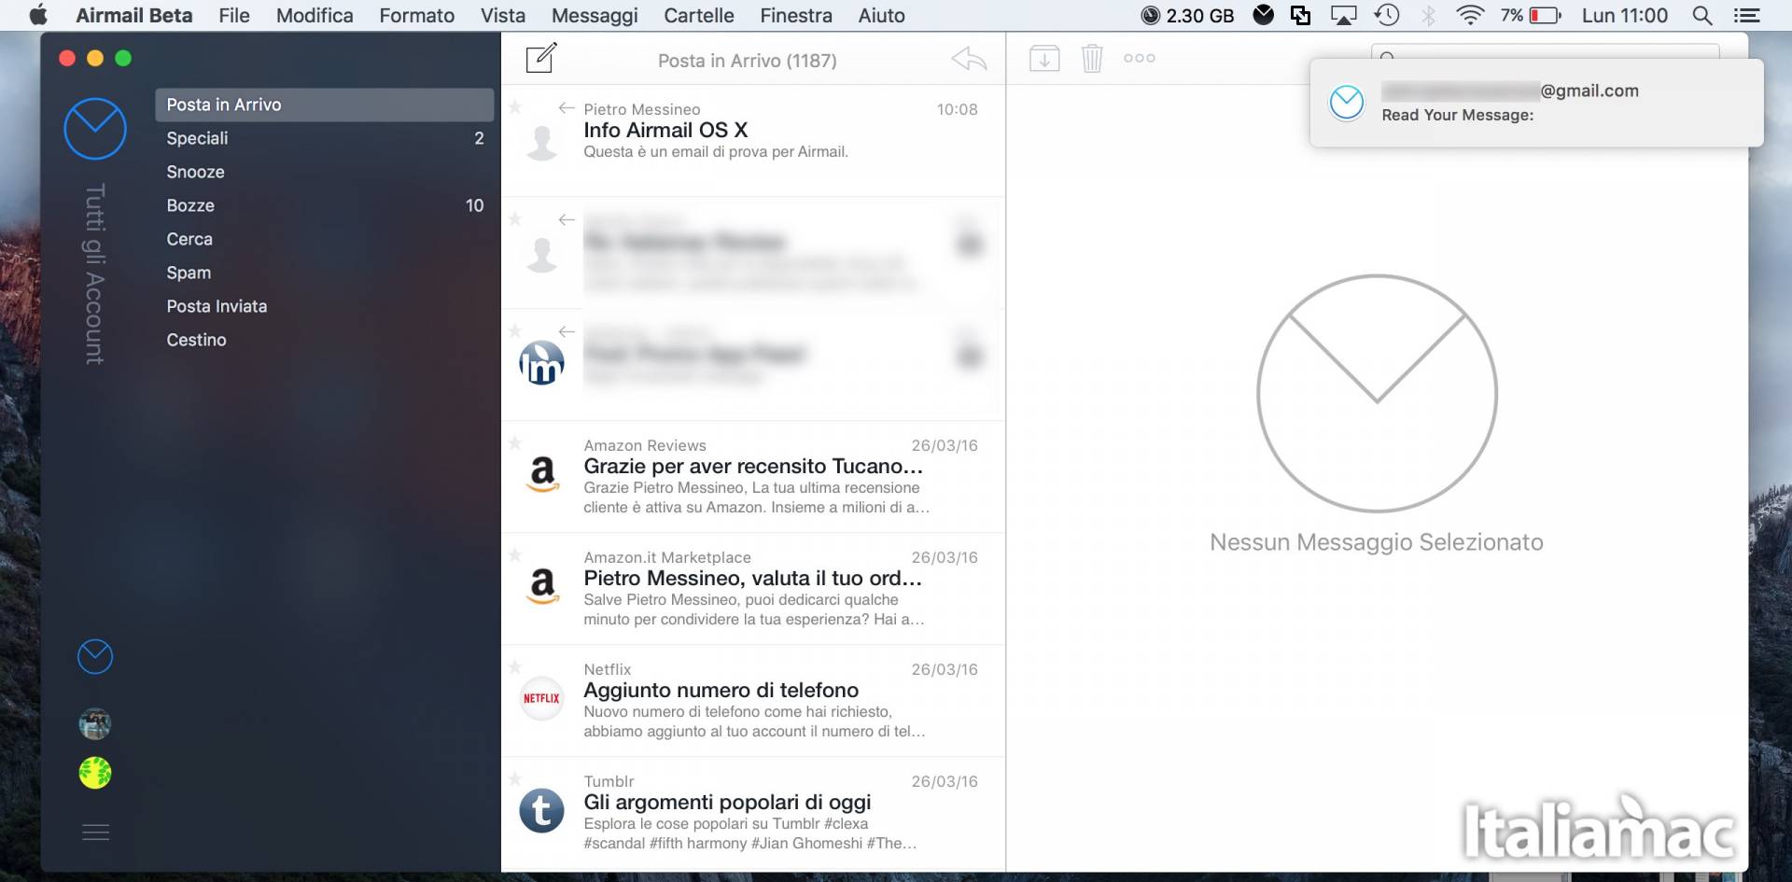Click the Tumblr sender logo
Image resolution: width=1792 pixels, height=882 pixels.
tap(541, 810)
